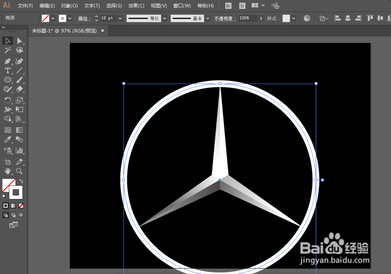
Task: Select the Pen tool
Action: coord(8,61)
